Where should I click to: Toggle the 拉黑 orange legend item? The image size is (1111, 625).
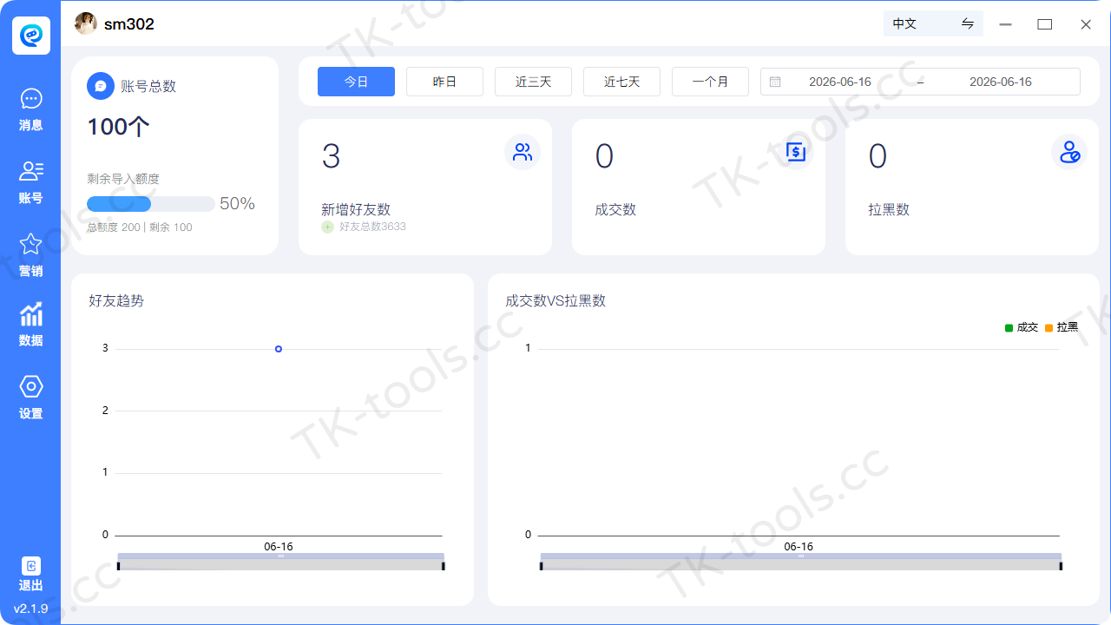click(x=1062, y=327)
